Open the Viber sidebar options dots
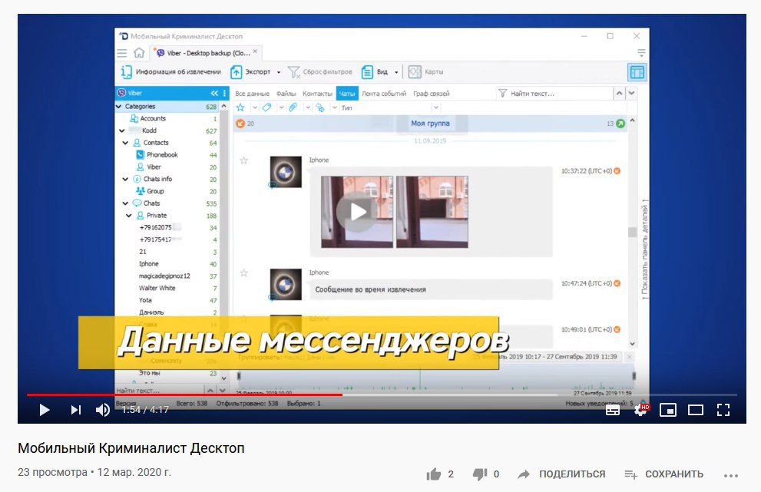Viewport: 761px width, 492px height. 224,93
